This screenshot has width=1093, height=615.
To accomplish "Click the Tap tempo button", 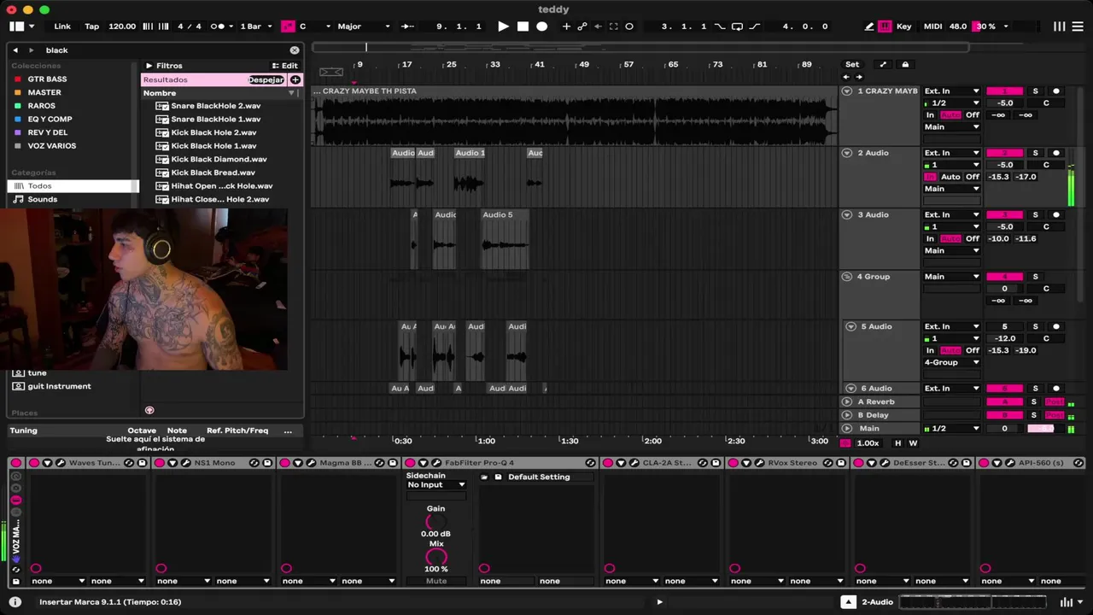I will (91, 26).
